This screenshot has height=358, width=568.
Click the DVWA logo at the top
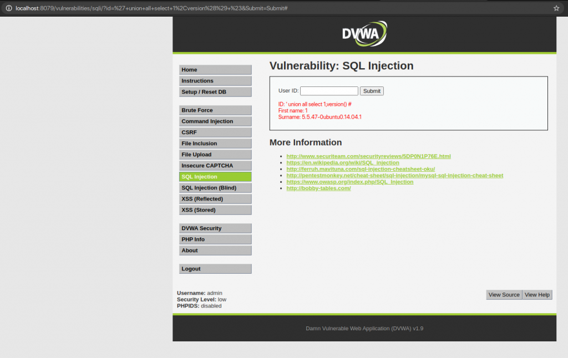(364, 33)
